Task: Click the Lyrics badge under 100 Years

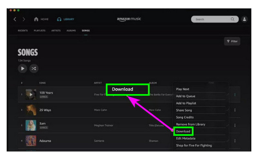Action: pyautogui.click(x=44, y=97)
